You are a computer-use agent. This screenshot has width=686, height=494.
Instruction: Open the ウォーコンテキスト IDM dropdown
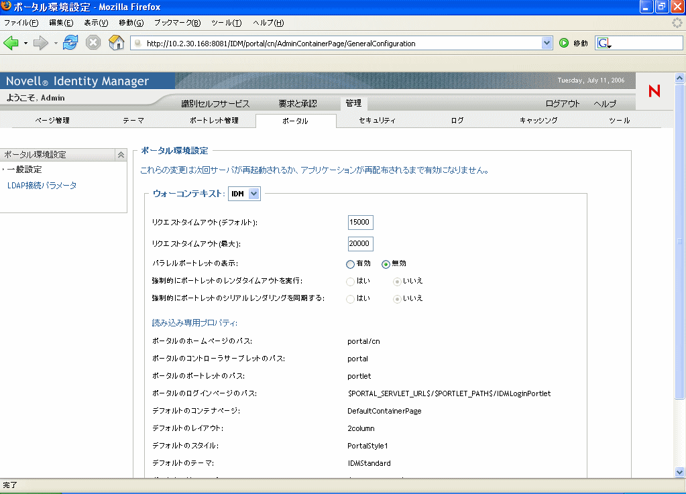point(253,193)
